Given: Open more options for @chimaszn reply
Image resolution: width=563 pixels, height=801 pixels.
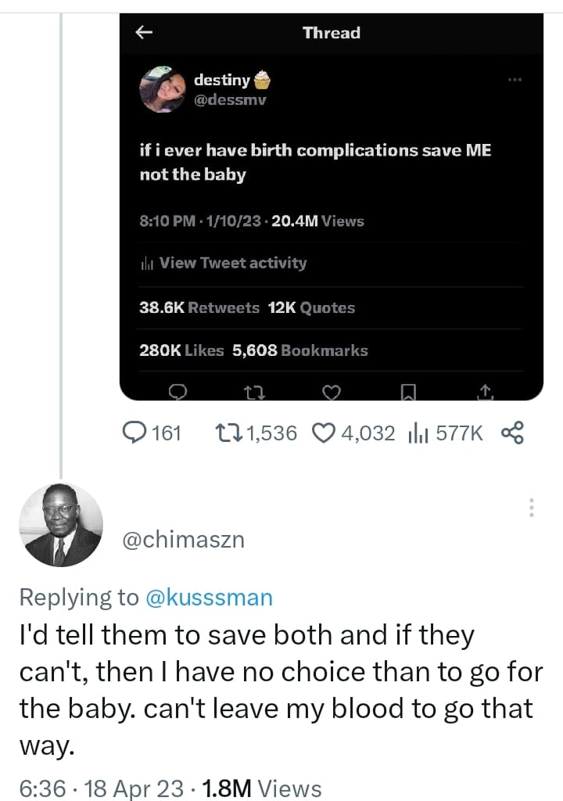Looking at the screenshot, I should (532, 508).
